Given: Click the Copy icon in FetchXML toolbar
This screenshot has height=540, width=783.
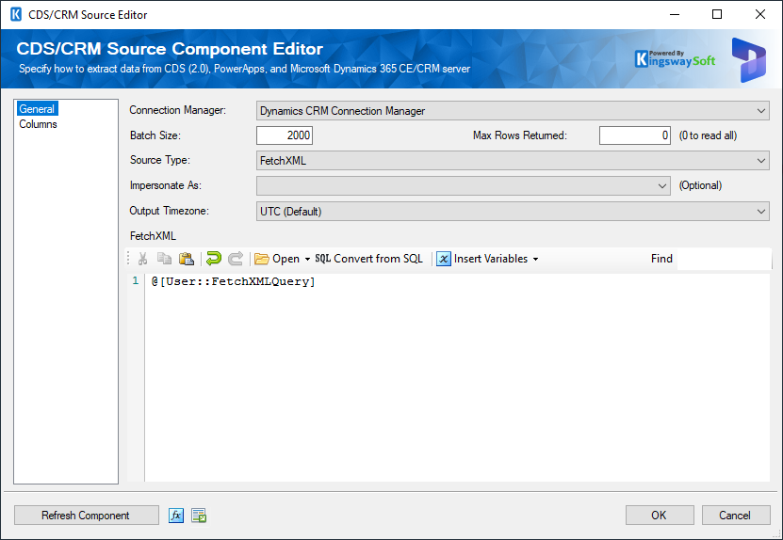Looking at the screenshot, I should pos(164,259).
